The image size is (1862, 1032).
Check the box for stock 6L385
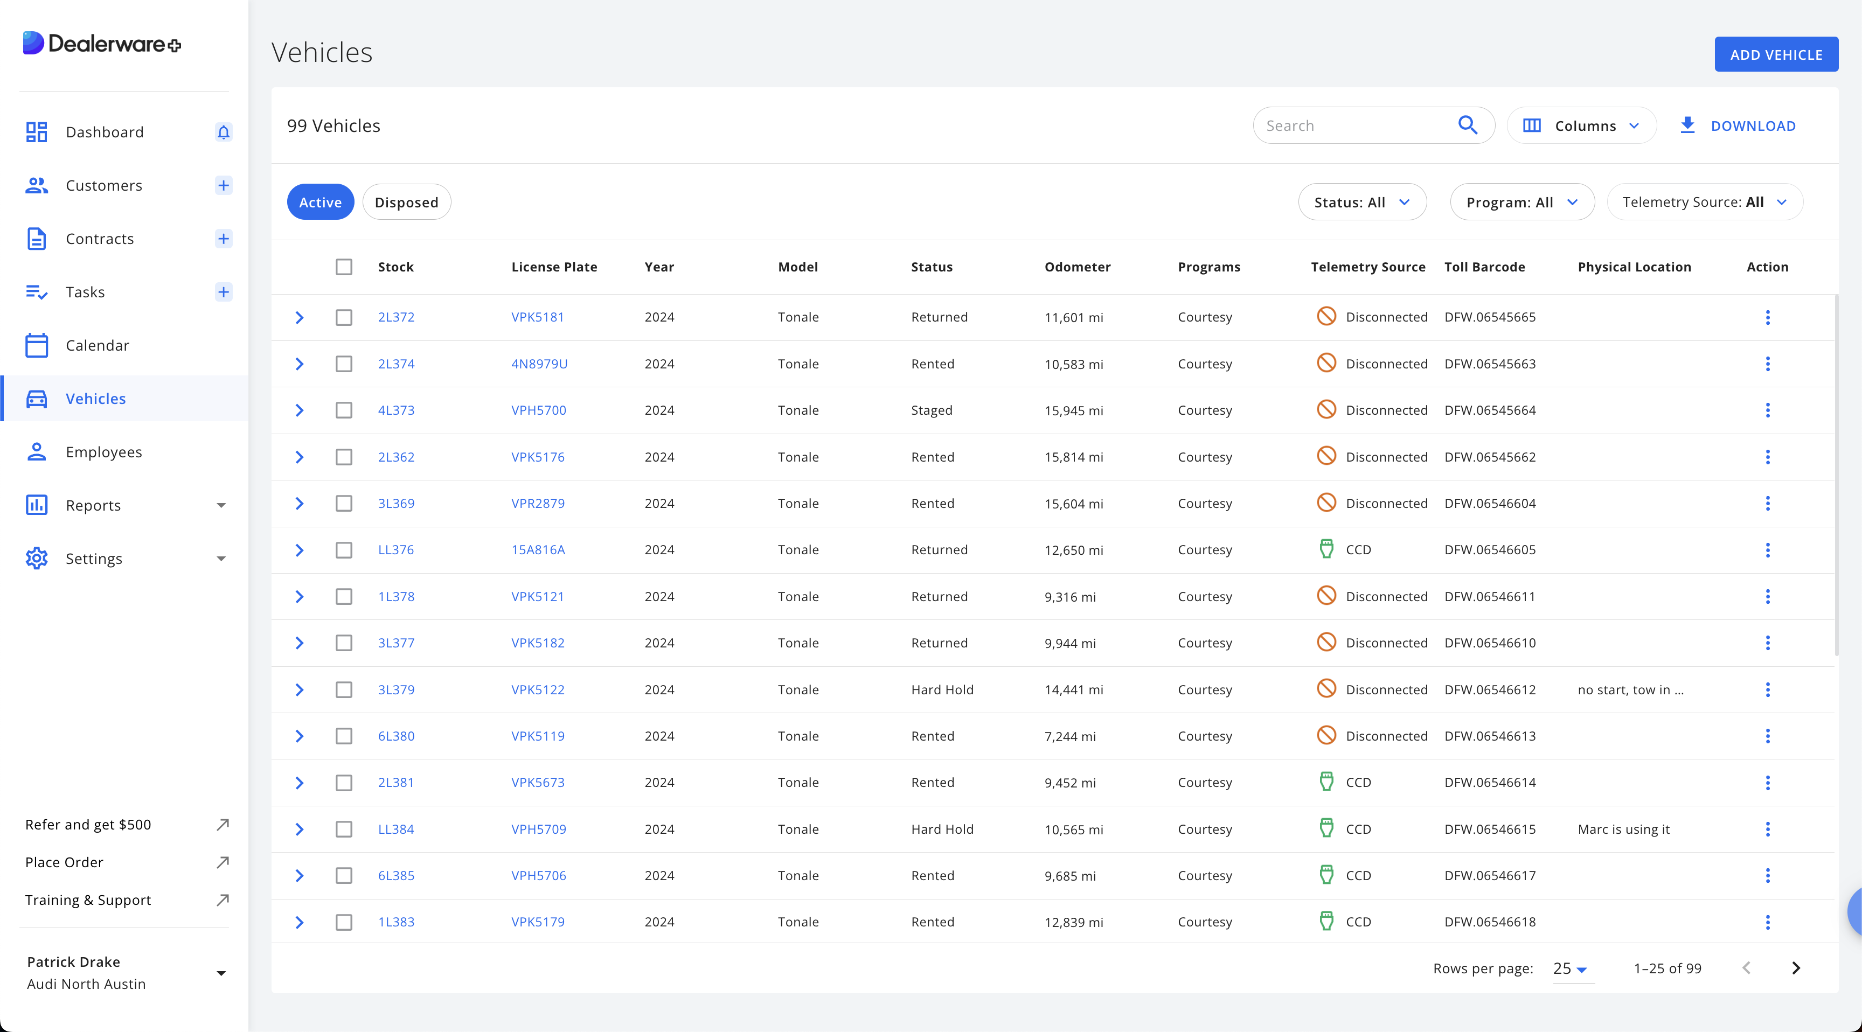(344, 876)
